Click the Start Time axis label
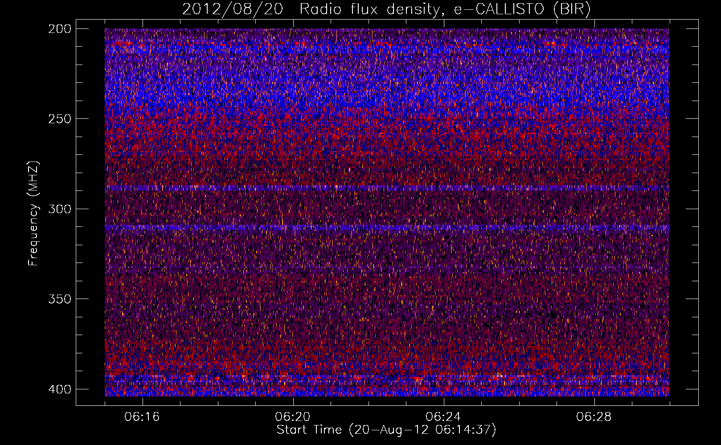721x445 pixels. [386, 430]
